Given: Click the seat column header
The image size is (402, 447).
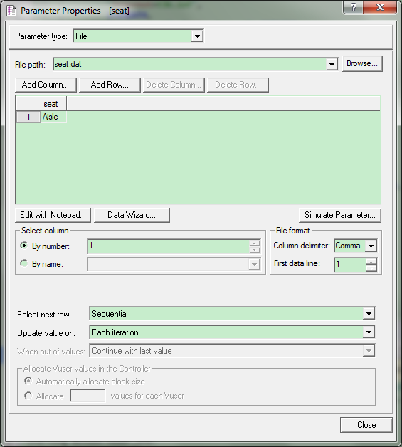Looking at the screenshot, I should click(x=51, y=104).
